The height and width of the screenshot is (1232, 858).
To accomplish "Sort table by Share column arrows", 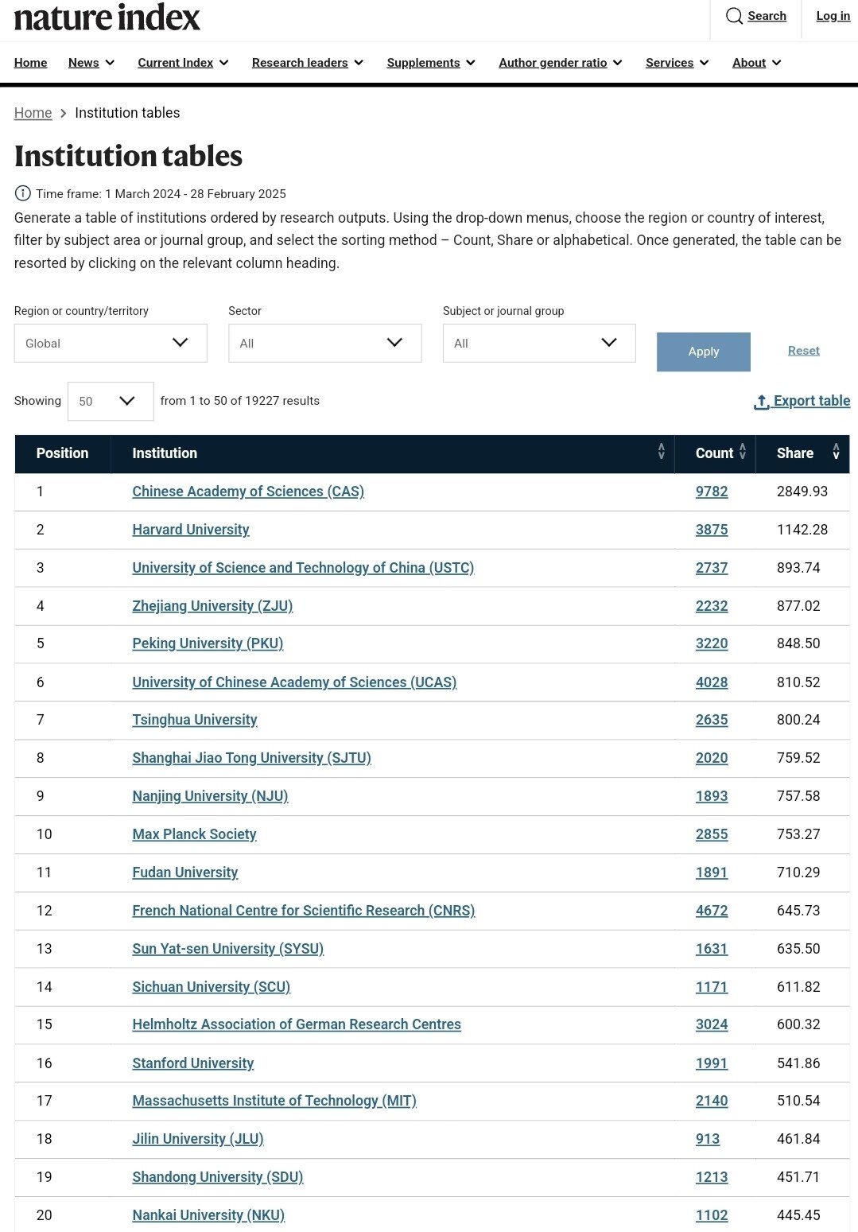I will tap(836, 452).
